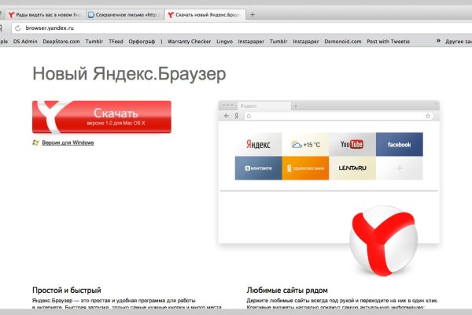Click the empty plus tile to add a site
The width and height of the screenshot is (472, 315).
pyautogui.click(x=399, y=168)
